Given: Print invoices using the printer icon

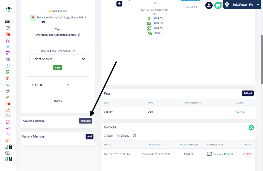Looking at the screenshot, I should 135,136.
